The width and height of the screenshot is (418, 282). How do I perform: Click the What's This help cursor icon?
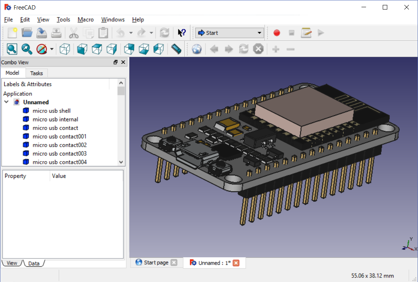coord(182,33)
